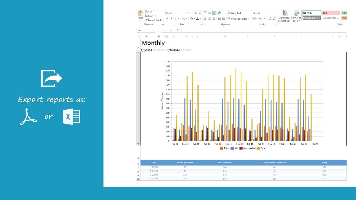The image size is (356, 200).
Task: Apply Comma Style format
Action: (264, 19)
